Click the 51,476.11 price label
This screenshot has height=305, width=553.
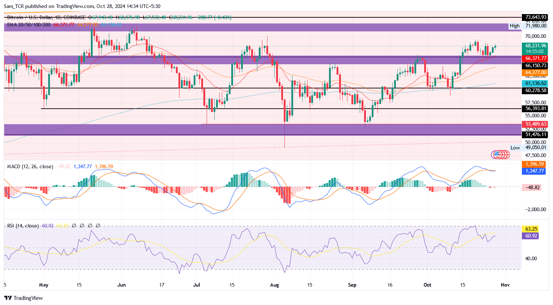click(x=535, y=135)
